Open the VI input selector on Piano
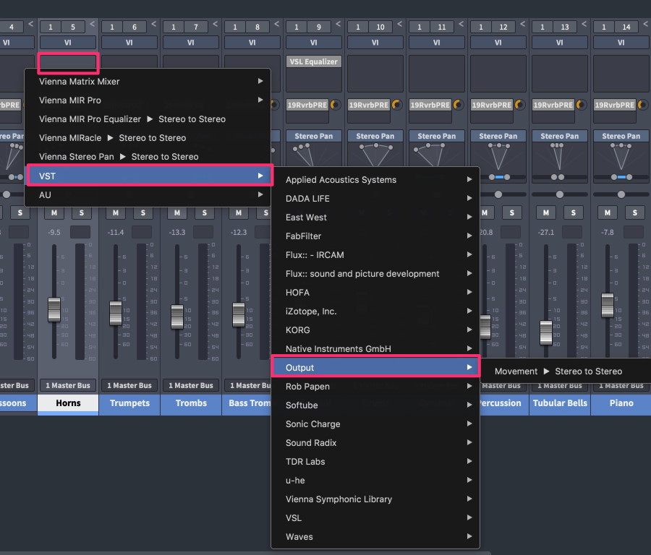Screen dimensions: 651x555 click(x=621, y=43)
